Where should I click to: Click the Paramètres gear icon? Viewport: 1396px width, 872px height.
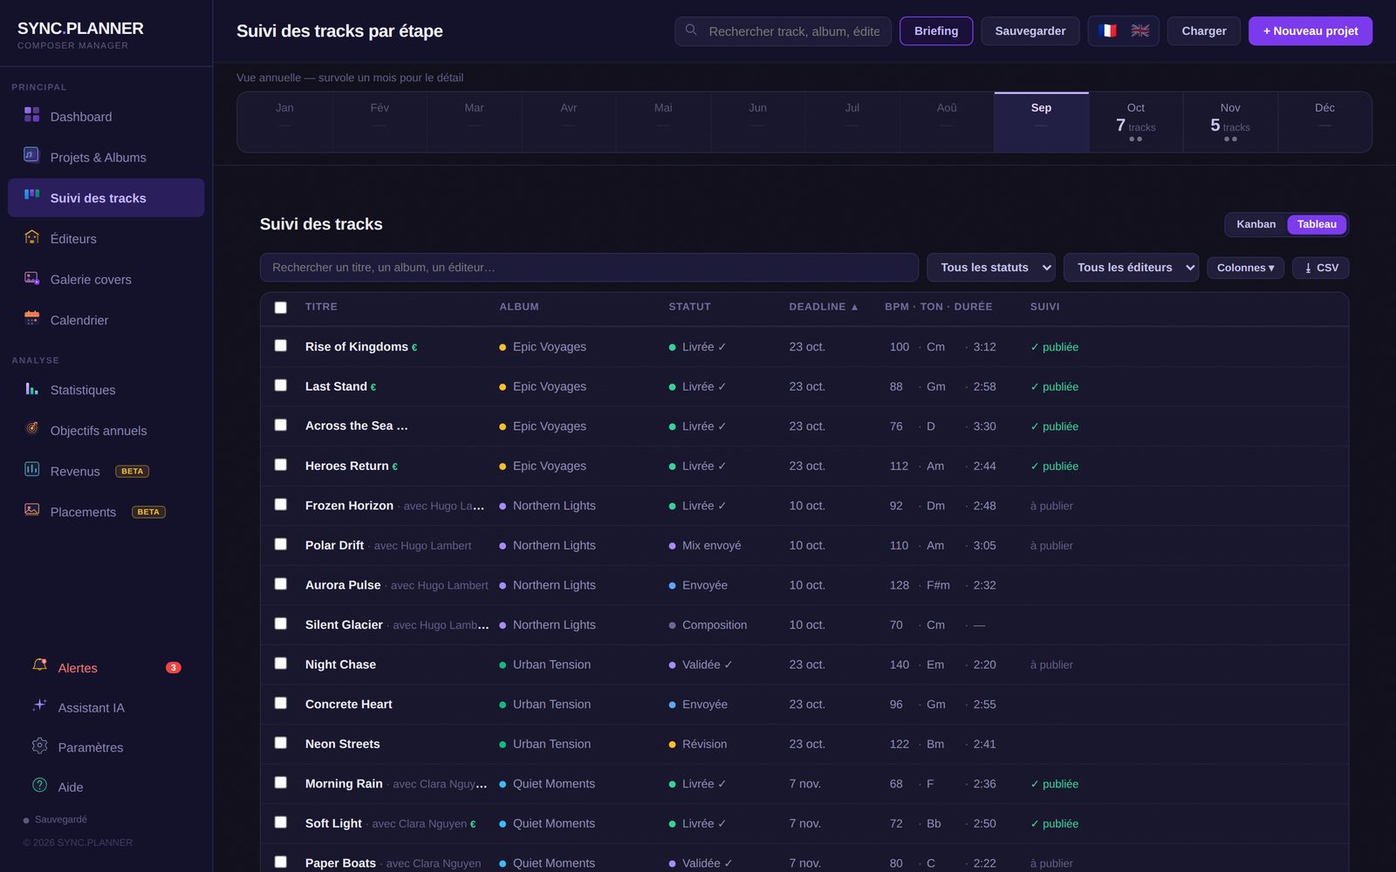(x=39, y=746)
